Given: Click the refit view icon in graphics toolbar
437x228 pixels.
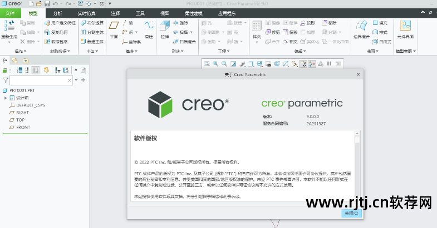Looking at the screenshot, I should coord(207,64).
